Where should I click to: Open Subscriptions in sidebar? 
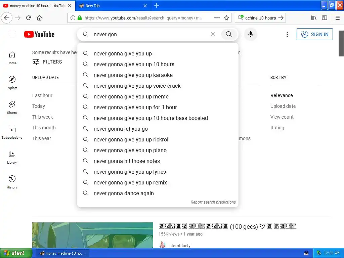[x=12, y=132]
